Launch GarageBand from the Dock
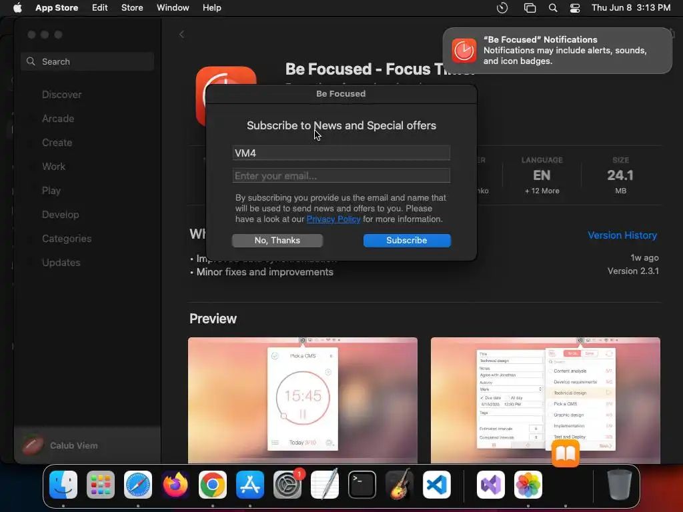Screen dimensions: 683x512 (400, 484)
